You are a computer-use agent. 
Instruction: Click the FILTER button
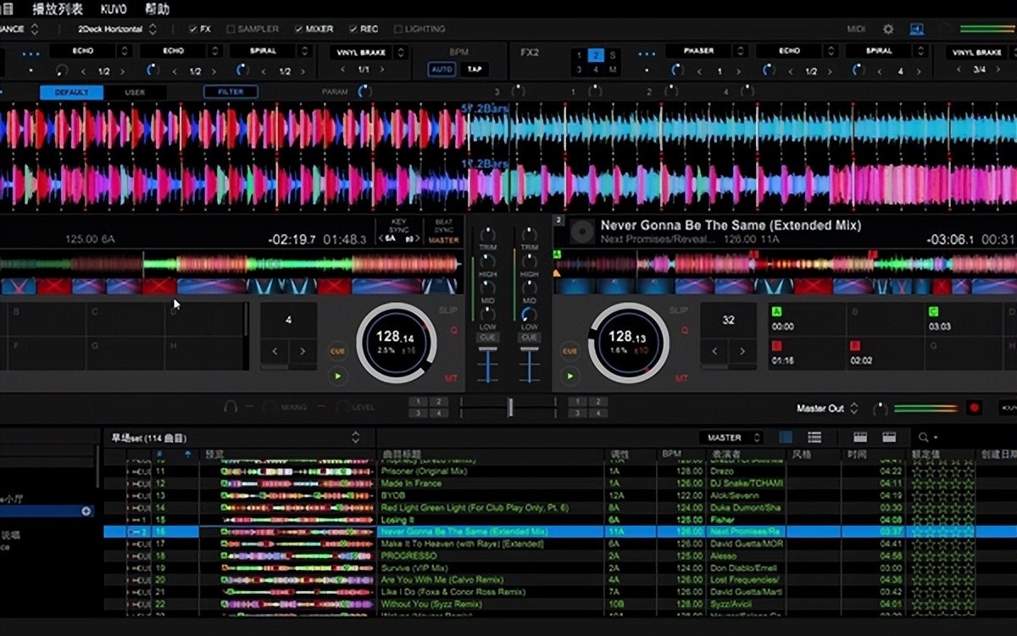pyautogui.click(x=231, y=92)
